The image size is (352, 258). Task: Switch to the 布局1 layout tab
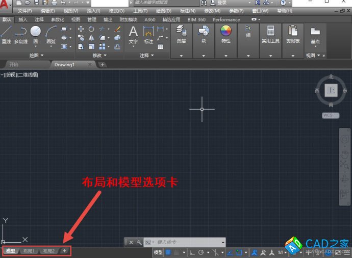tap(29, 251)
